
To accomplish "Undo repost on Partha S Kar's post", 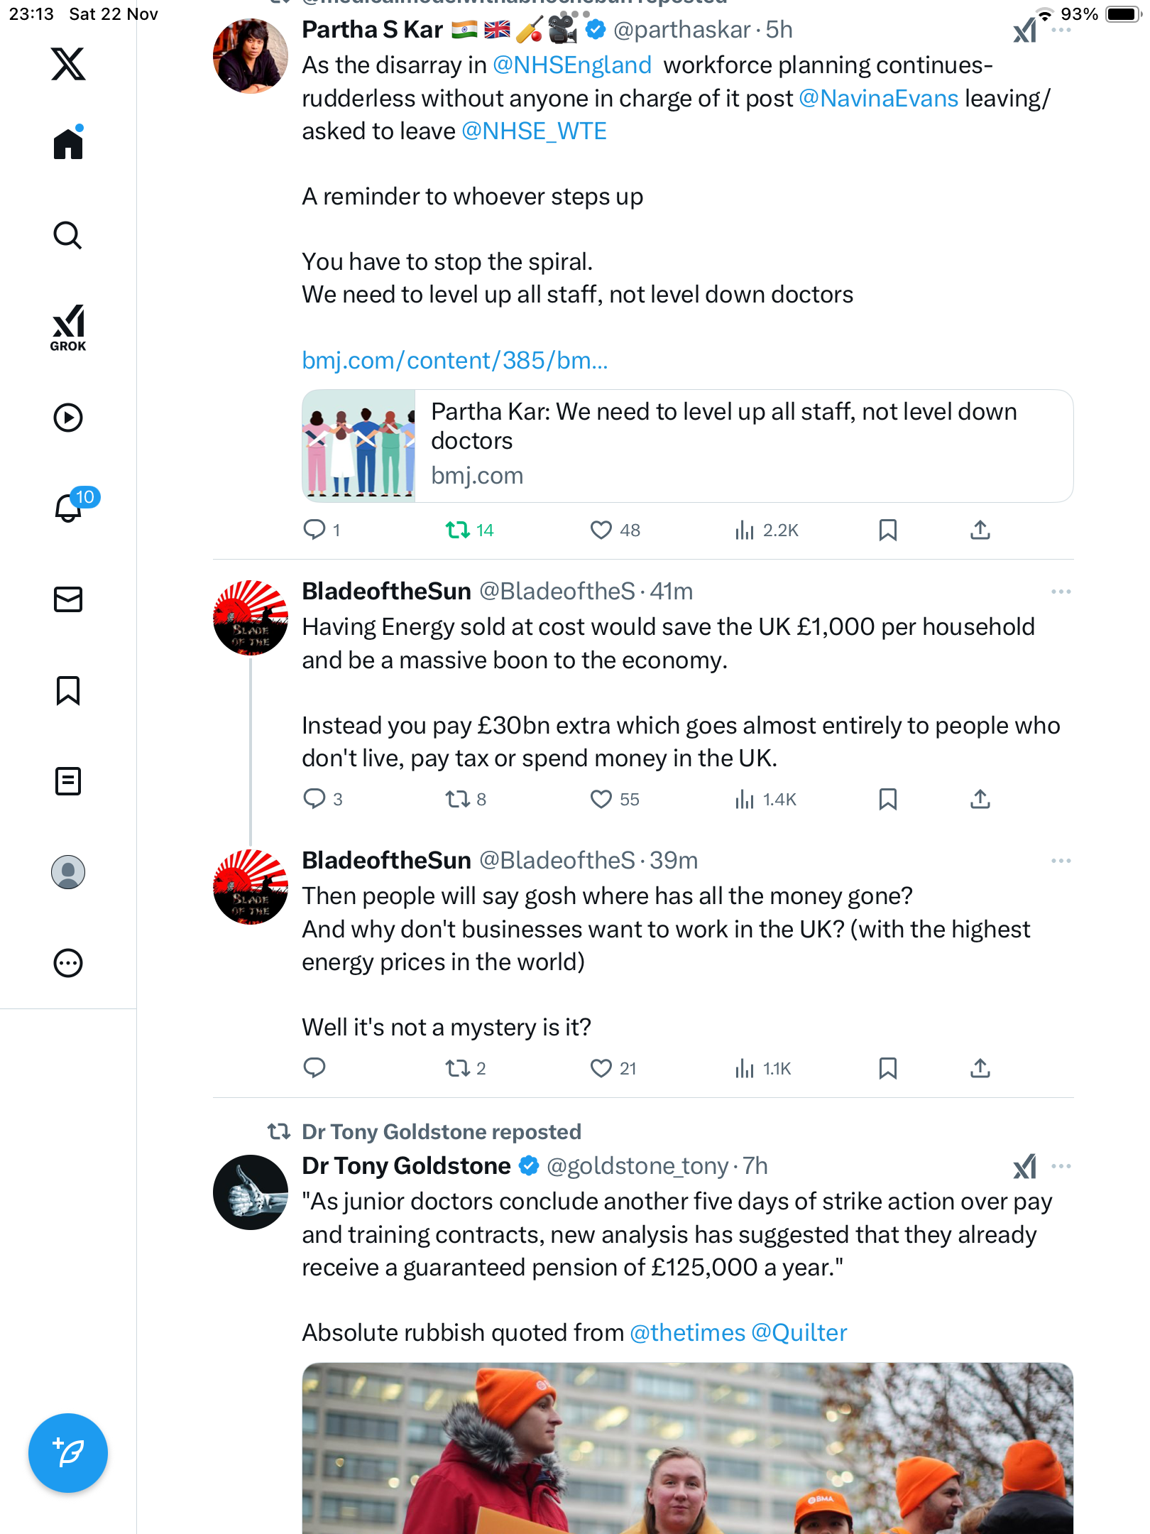I will (458, 530).
